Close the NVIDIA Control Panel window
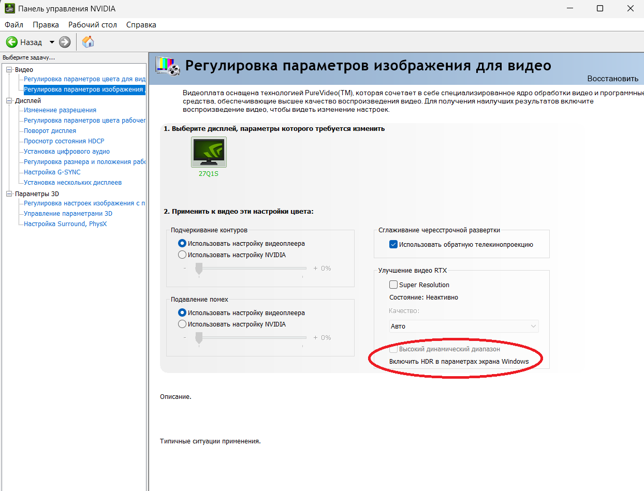The width and height of the screenshot is (644, 491). pyautogui.click(x=630, y=9)
